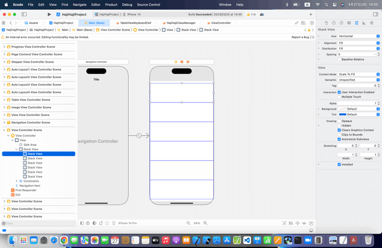This screenshot has width=382, height=248.
Task: Open the Size inspector ruler icon
Action: click(x=364, y=23)
